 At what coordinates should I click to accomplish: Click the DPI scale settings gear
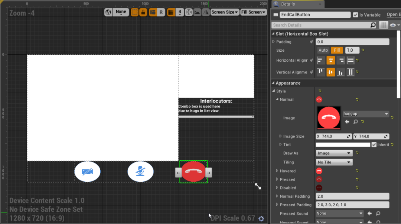pos(261,218)
